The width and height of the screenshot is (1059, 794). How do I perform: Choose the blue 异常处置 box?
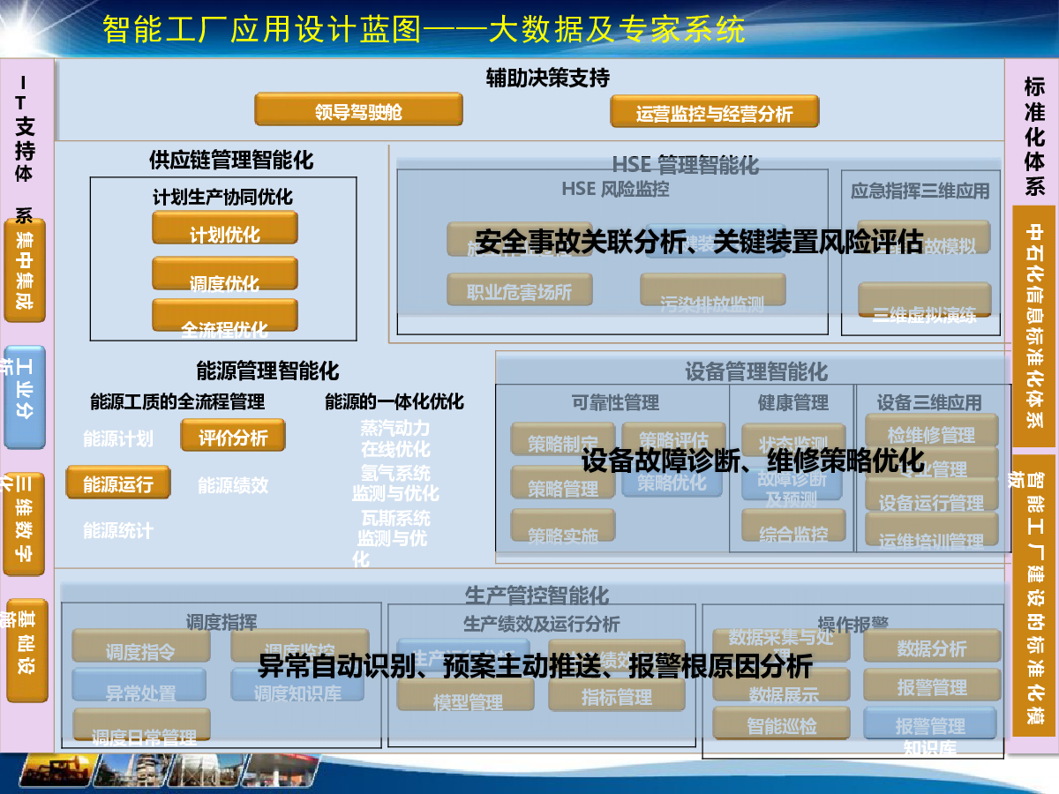[139, 685]
